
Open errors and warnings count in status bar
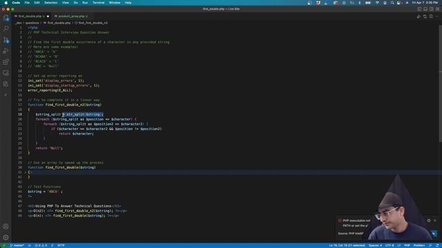point(41,245)
